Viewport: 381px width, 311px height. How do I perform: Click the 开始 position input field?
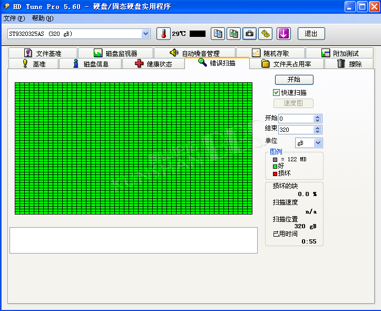(x=296, y=119)
